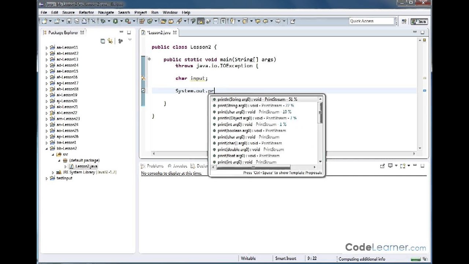Click the Forward navigation arrow icon

click(x=277, y=21)
